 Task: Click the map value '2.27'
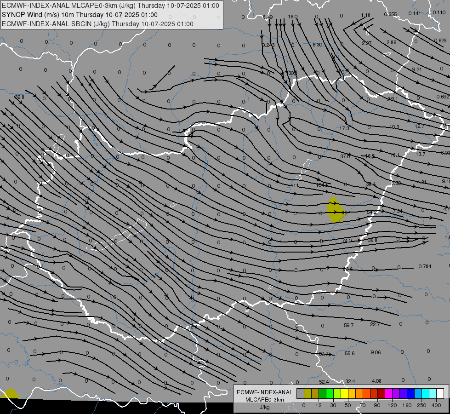click(x=367, y=43)
